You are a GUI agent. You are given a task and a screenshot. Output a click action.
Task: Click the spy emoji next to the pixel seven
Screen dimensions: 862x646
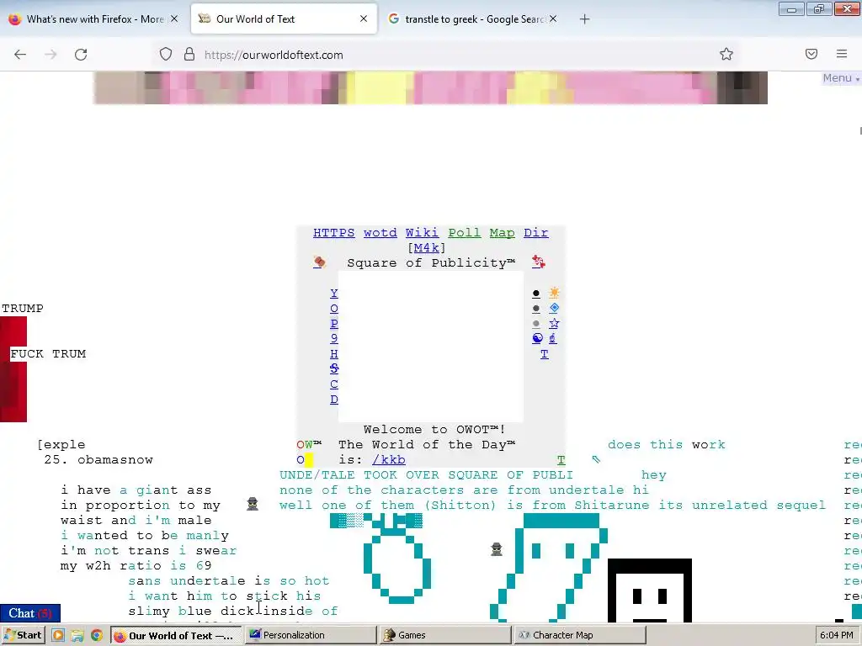tap(497, 548)
